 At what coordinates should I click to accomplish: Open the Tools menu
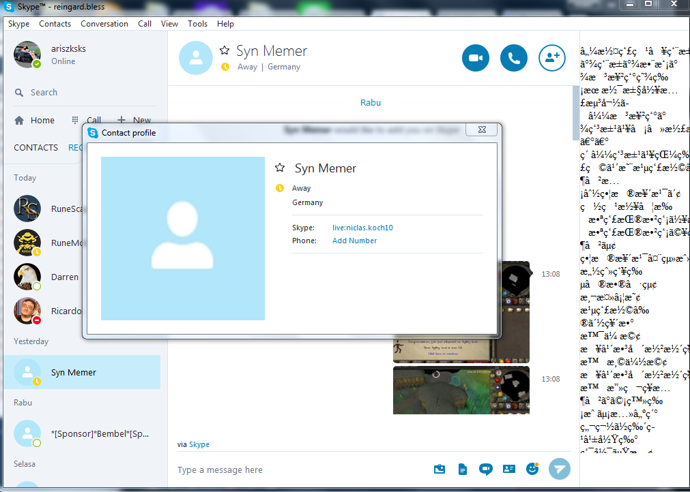pyautogui.click(x=198, y=24)
